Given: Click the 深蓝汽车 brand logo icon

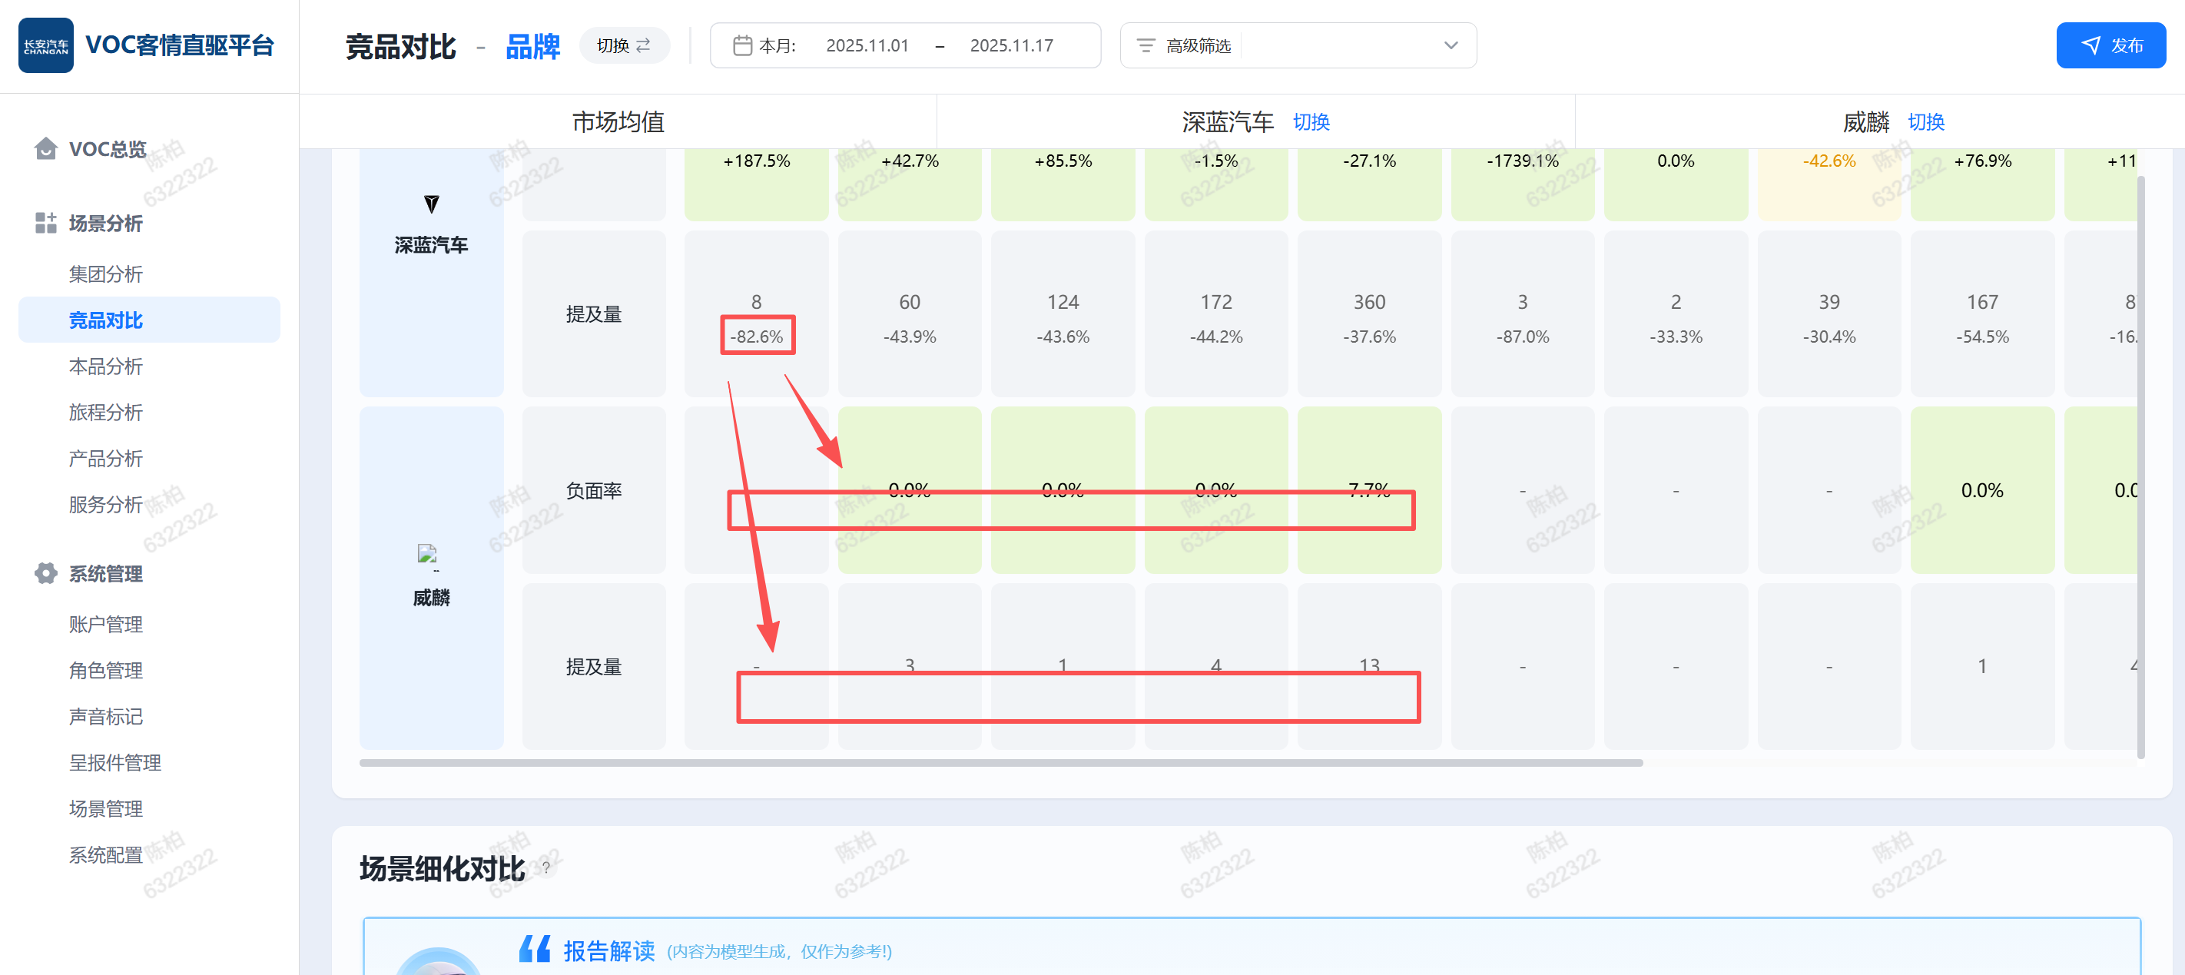Looking at the screenshot, I should [431, 204].
